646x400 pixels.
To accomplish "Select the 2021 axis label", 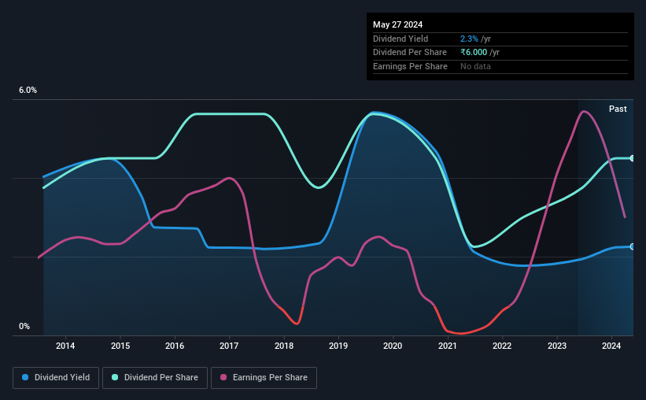I will [448, 346].
